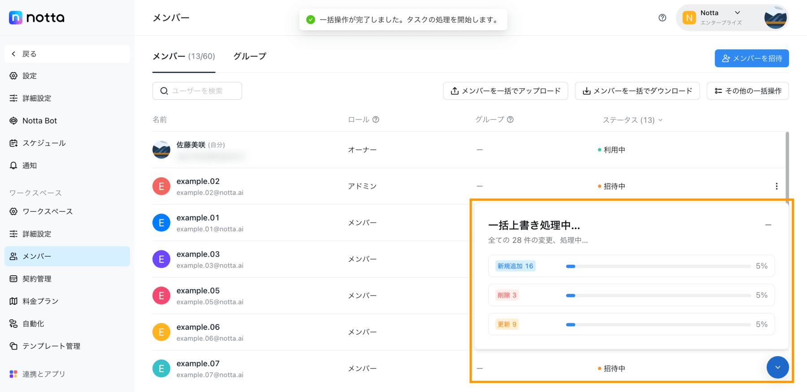Click メンバーを招待 button
This screenshot has width=807, height=392.
pos(752,58)
